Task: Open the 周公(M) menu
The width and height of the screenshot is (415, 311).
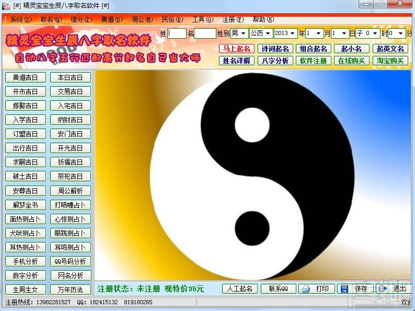Action: tap(142, 19)
